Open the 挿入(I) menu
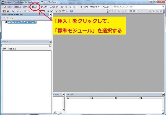The height and width of the screenshot is (115, 166). click(x=35, y=7)
